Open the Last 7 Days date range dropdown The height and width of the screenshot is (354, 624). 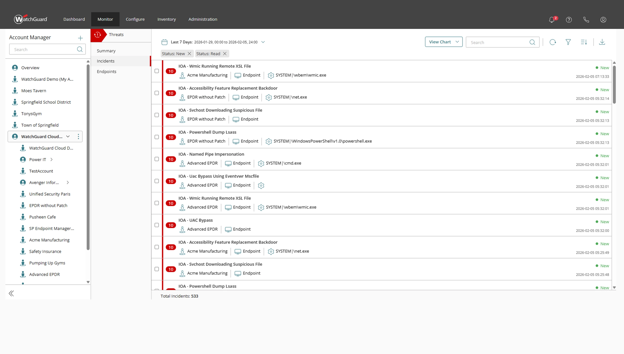coord(263,42)
